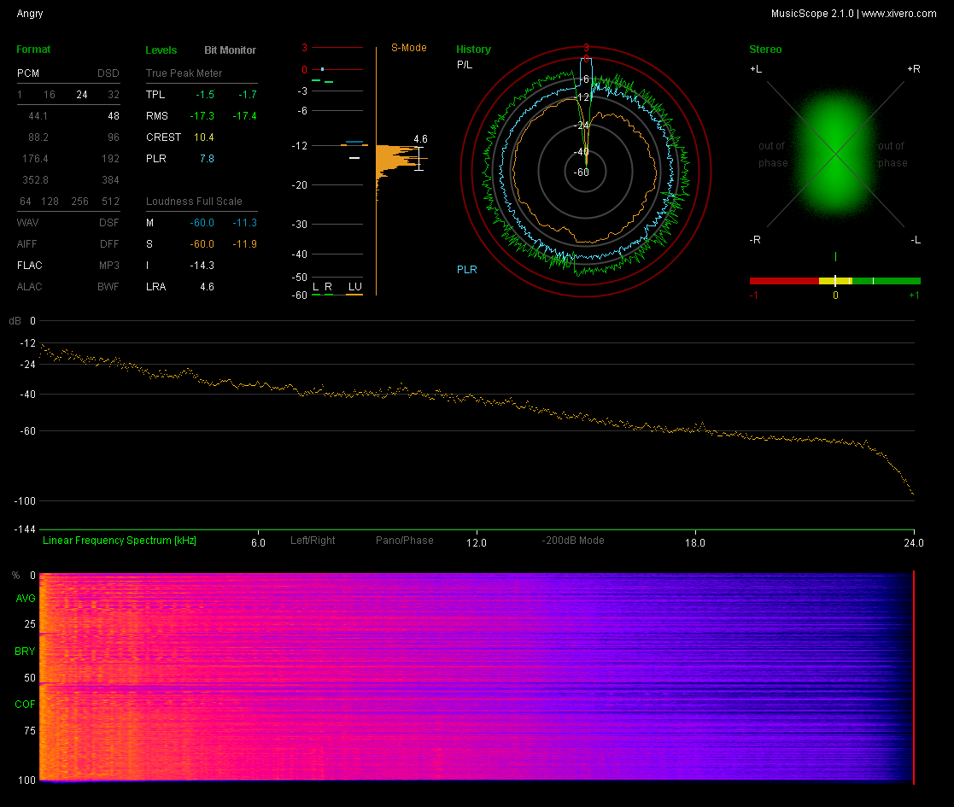The width and height of the screenshot is (954, 807).
Task: Click the red playback position marker on the spectrogram
Action: (914, 676)
